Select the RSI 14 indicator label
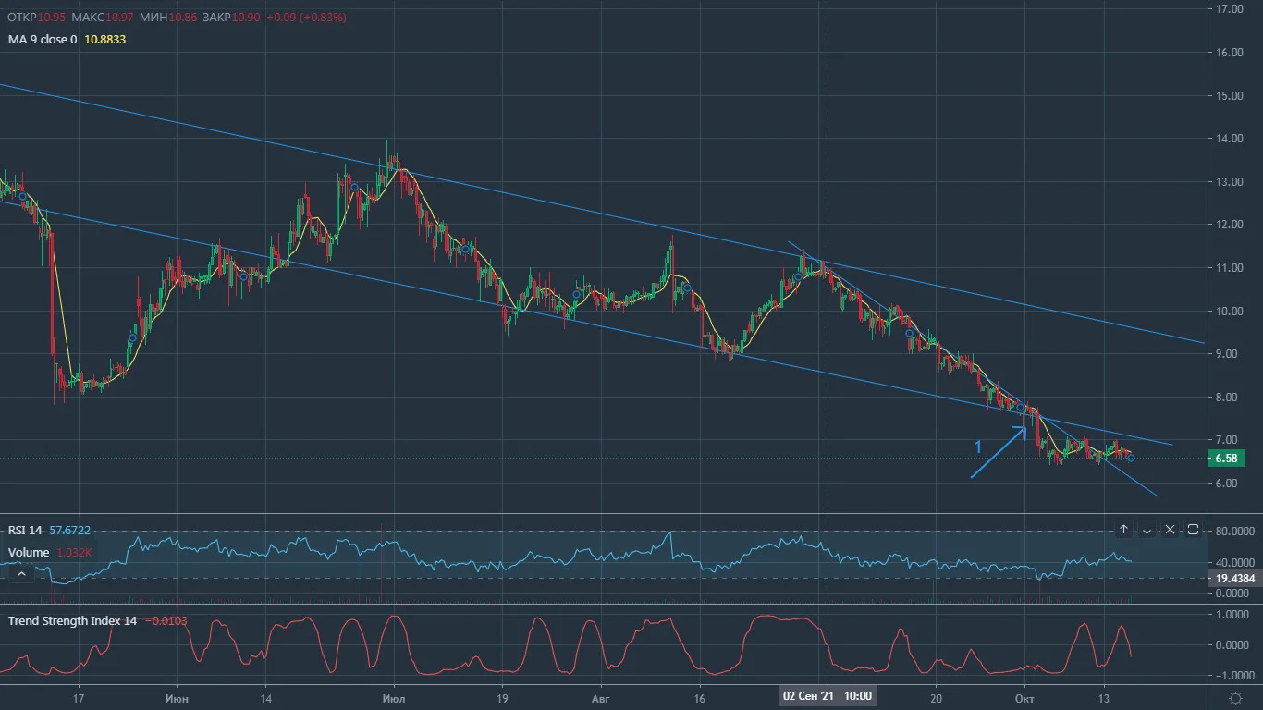The height and width of the screenshot is (710, 1263). (x=25, y=530)
